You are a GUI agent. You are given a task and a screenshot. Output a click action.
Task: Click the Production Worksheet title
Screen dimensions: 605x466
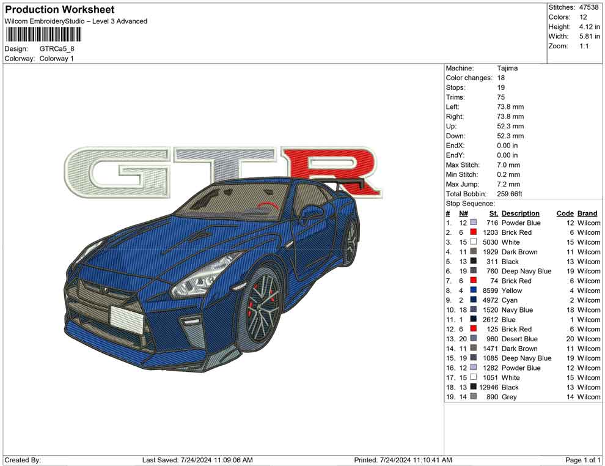tap(59, 9)
